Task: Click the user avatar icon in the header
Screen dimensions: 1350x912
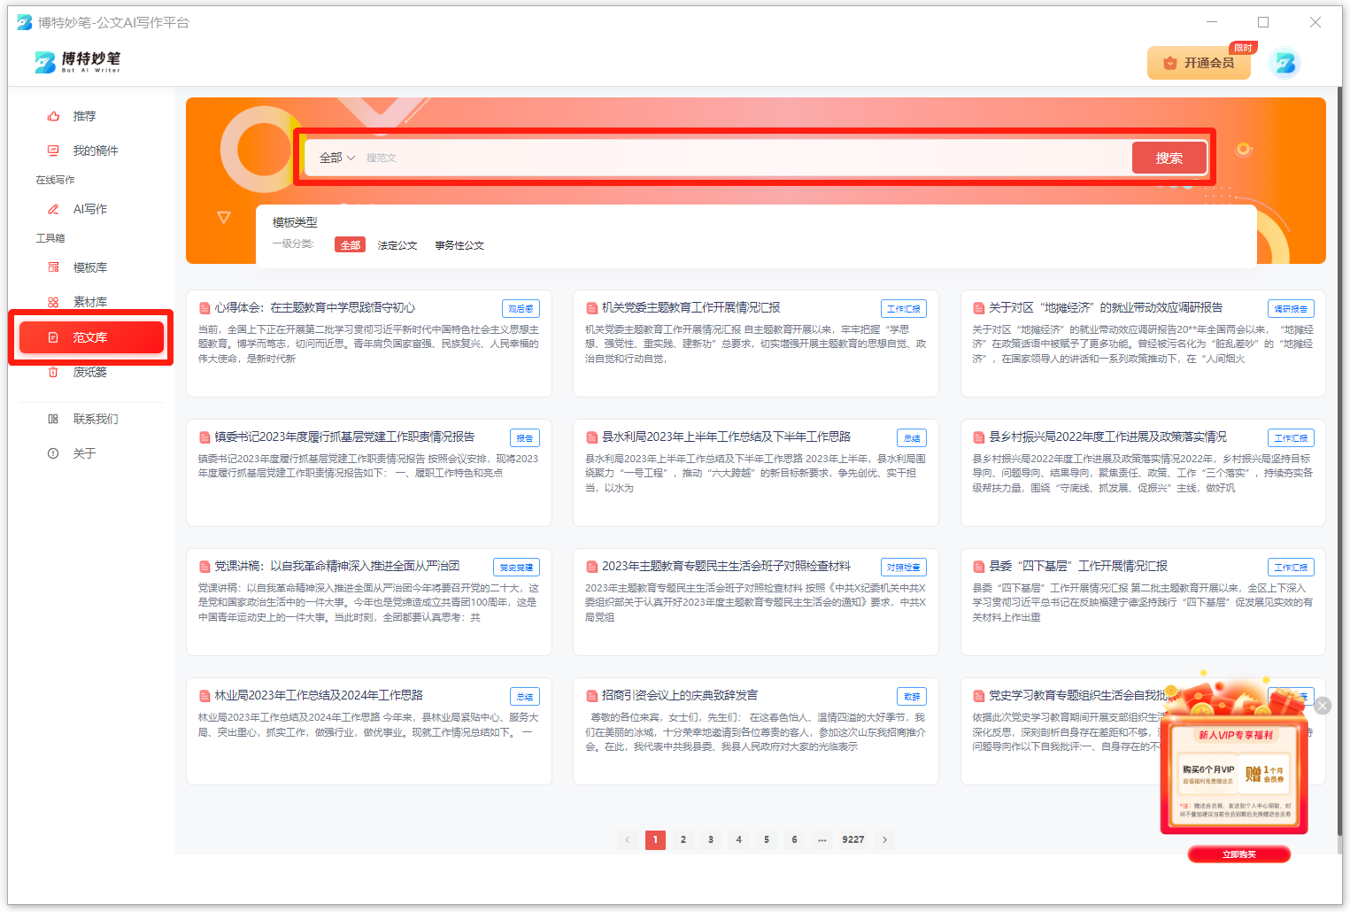Action: point(1284,63)
